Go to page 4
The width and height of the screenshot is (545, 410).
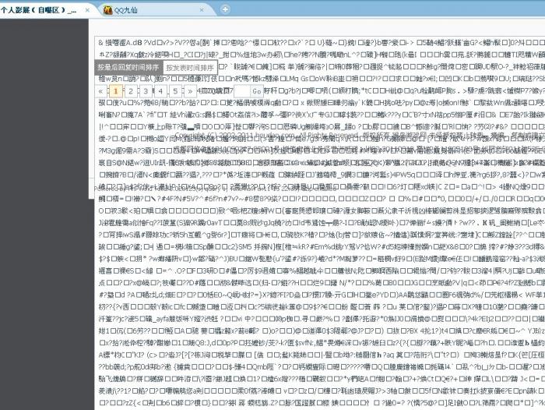160,91
